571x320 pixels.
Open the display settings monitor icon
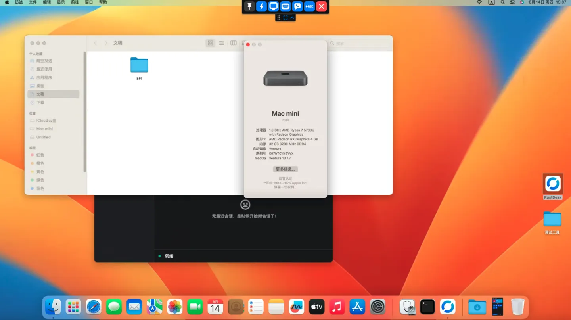[273, 6]
